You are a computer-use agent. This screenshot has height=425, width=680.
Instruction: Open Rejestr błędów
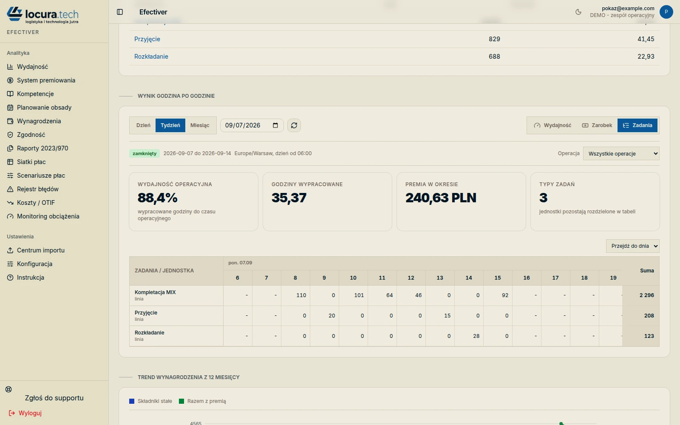[54, 189]
